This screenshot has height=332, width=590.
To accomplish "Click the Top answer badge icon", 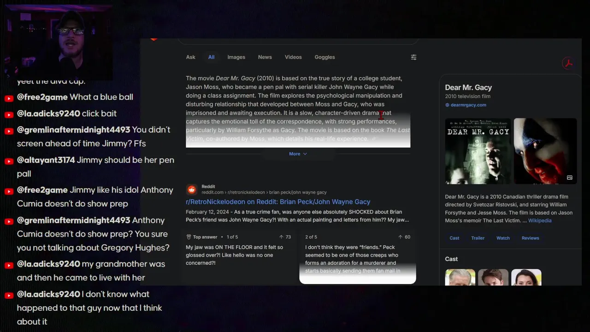I will point(189,237).
